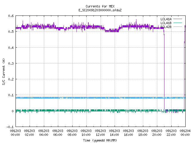Click y-axis tick value 0.3

pos(11,63)
